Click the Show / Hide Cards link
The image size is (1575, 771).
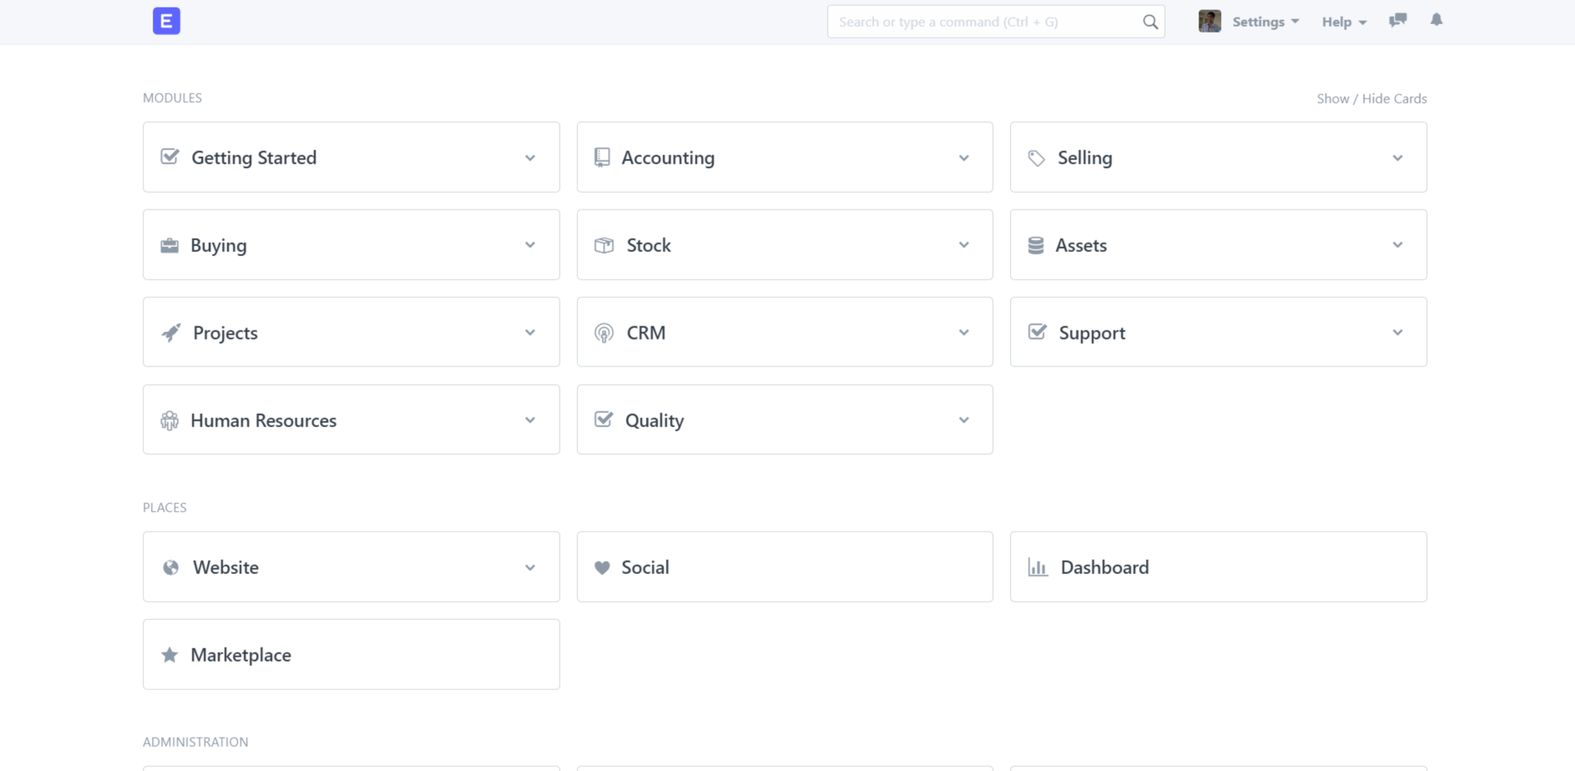click(x=1371, y=98)
